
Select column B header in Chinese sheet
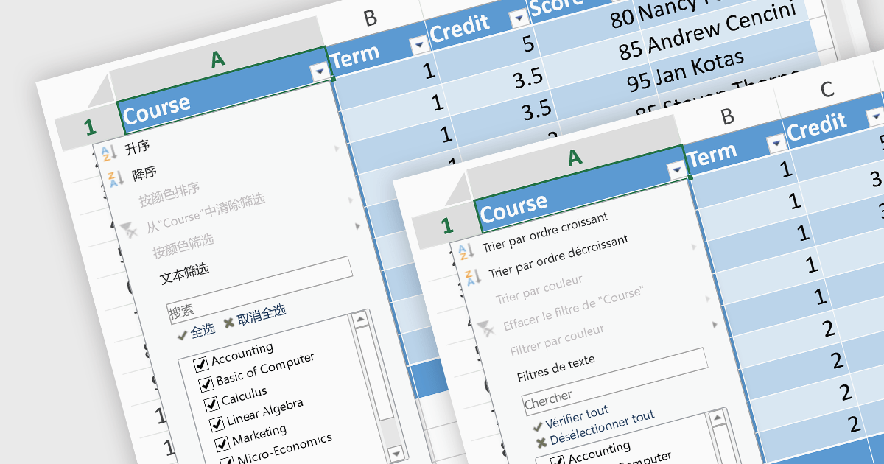(371, 18)
